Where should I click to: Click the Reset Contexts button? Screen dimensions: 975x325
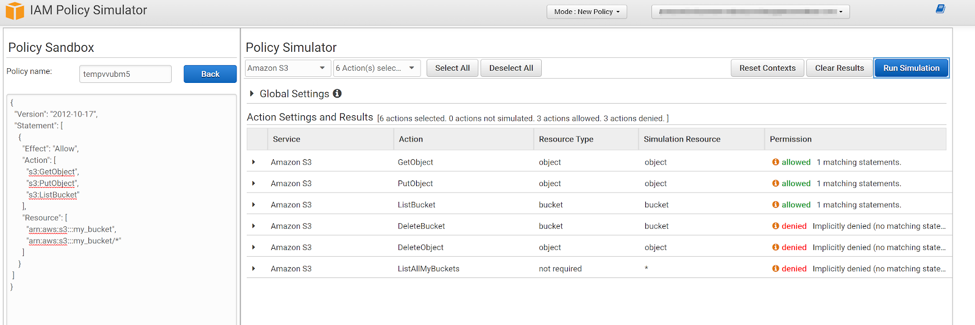point(767,68)
